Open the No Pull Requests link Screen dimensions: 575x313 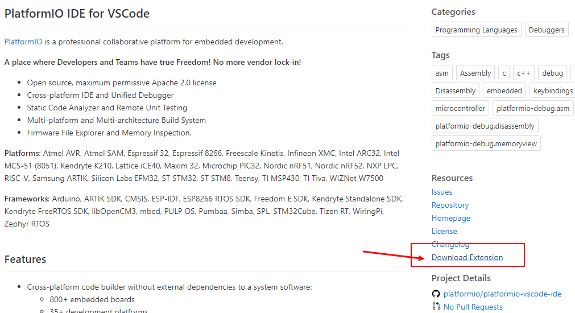click(473, 307)
